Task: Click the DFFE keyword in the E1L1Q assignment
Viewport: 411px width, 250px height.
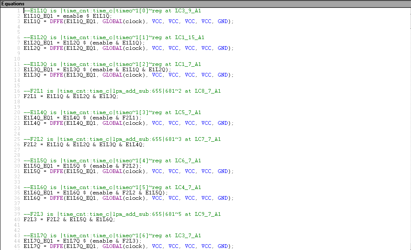Action: (x=56, y=21)
